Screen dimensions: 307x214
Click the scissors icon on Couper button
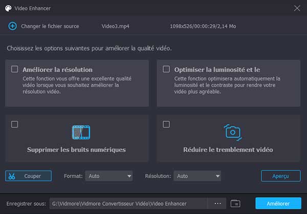pos(13,176)
